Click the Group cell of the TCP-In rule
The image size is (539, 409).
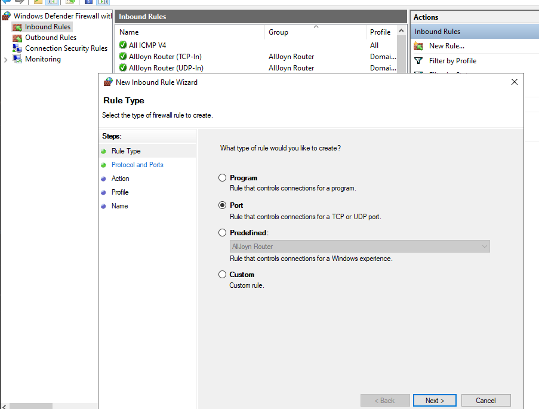click(x=291, y=56)
